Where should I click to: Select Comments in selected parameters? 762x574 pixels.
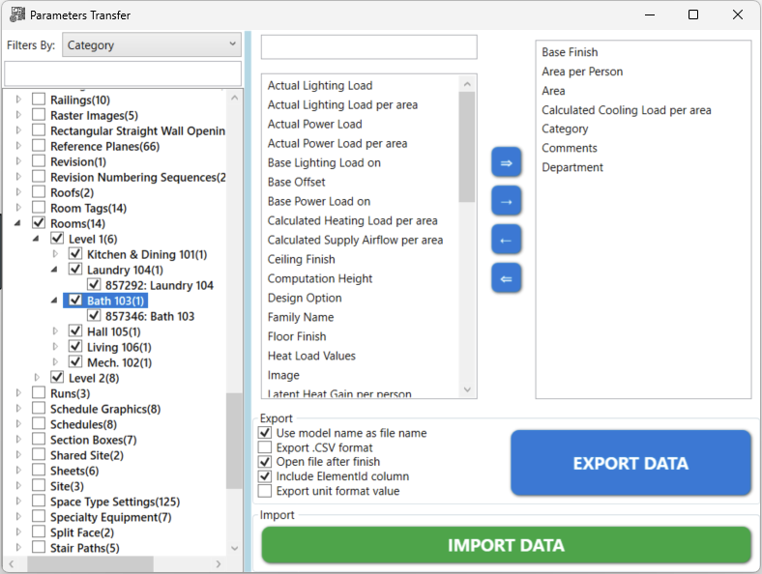point(569,148)
